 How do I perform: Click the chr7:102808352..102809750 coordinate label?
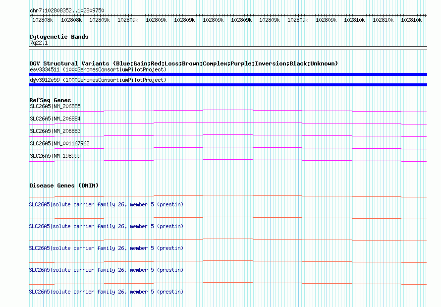[x=67, y=10]
